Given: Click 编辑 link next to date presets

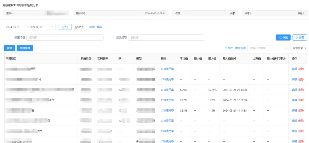Looking at the screenshot, I should pos(99,27).
